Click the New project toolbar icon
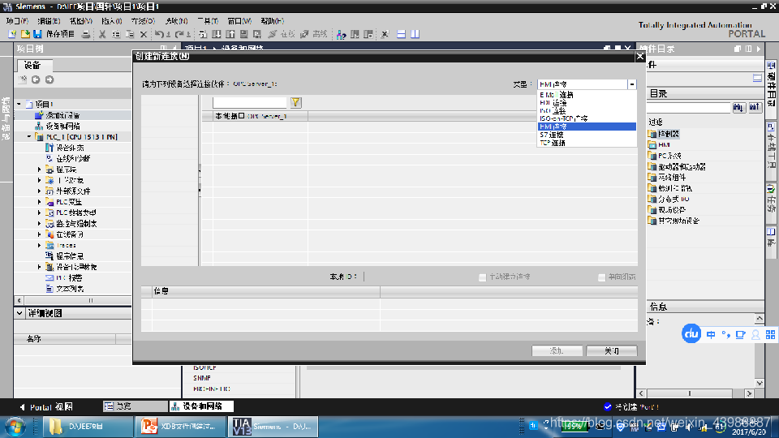 click(12, 34)
